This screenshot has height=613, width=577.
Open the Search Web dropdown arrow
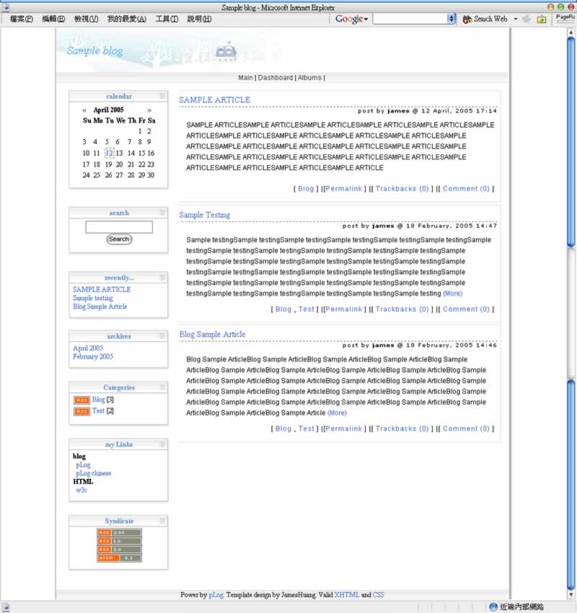point(516,19)
